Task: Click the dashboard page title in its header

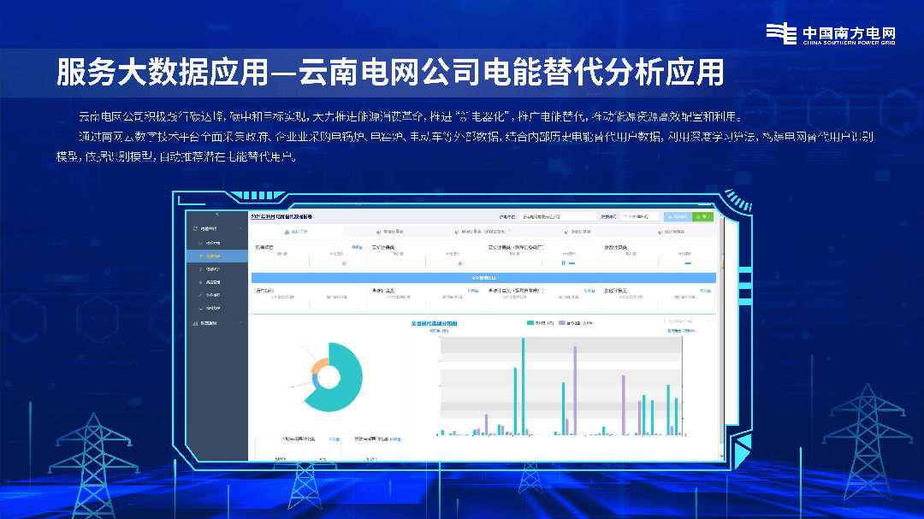Action: pos(281,217)
